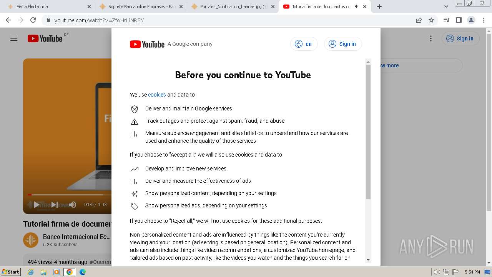This screenshot has width=492, height=277.
Task: Open the share page icon in address bar
Action: point(419,20)
